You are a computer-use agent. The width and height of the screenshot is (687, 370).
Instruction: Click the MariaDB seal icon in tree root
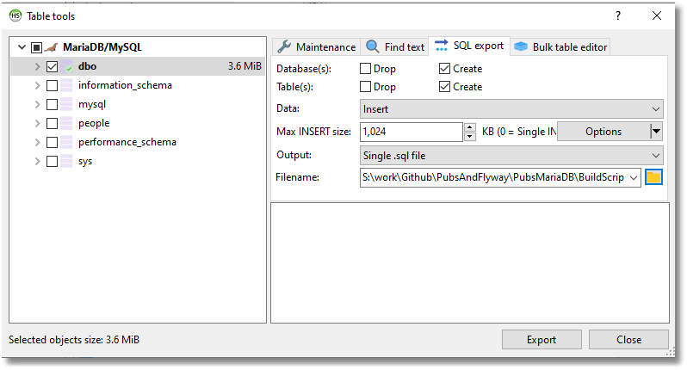click(x=52, y=47)
